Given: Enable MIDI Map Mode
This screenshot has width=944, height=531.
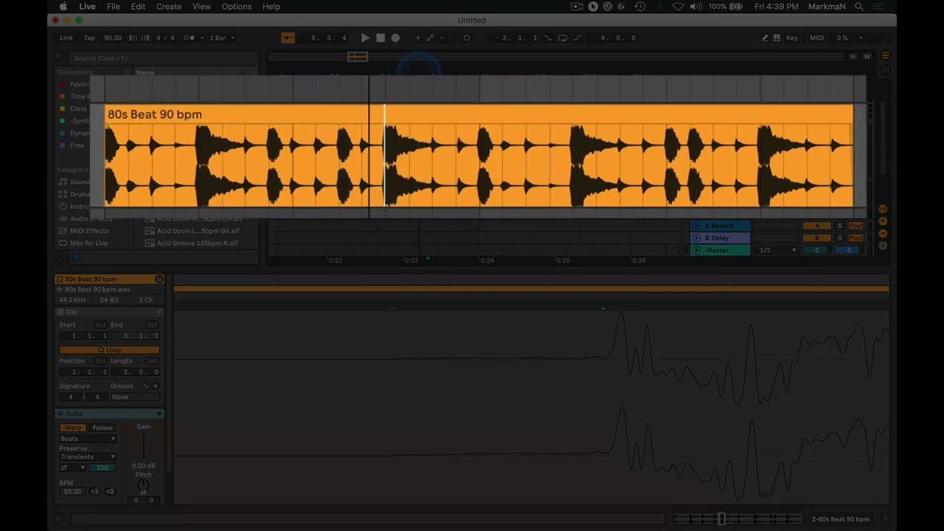Looking at the screenshot, I should pos(817,38).
